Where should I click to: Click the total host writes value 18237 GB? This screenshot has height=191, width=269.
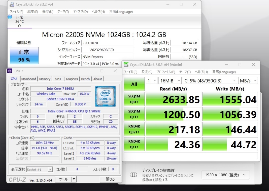click(x=185, y=50)
